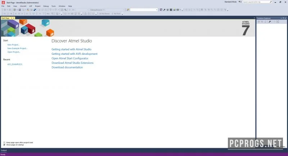The image size is (288, 156).
Task: Click the Solution Explorer properties wrench icon
Action: 270,22
